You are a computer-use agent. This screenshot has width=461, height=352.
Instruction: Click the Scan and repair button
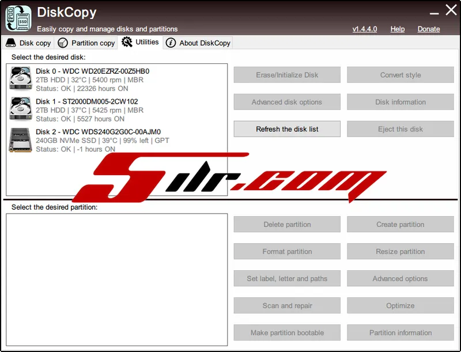click(287, 305)
